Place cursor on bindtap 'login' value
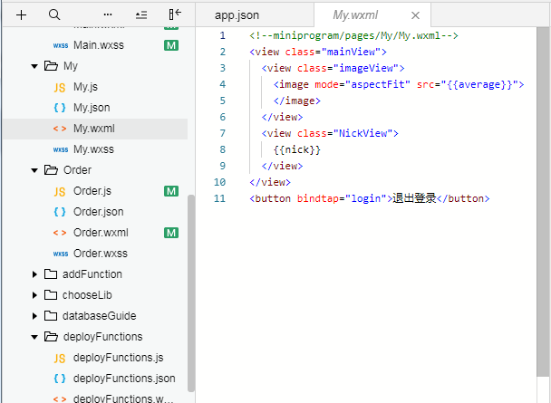Image resolution: width=551 pixels, height=403 pixels. pos(365,198)
